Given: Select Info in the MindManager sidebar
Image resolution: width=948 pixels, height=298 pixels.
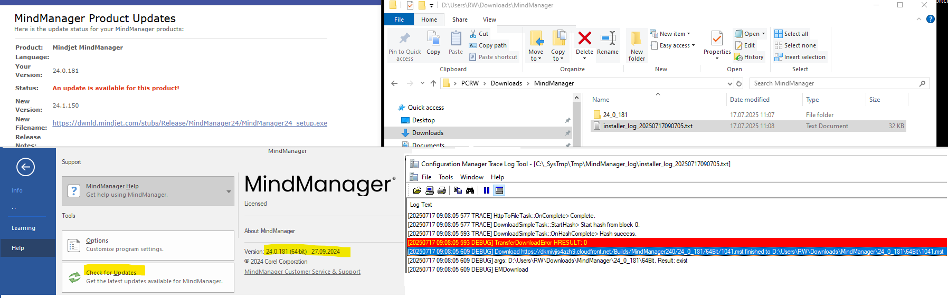Looking at the screenshot, I should (x=17, y=190).
